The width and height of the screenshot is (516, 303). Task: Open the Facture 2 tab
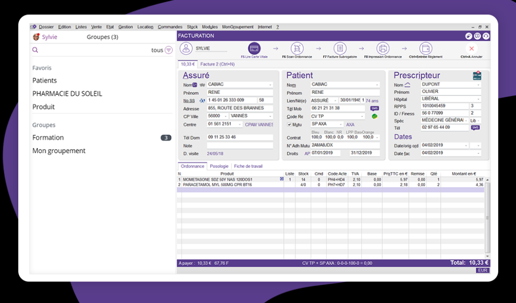[x=217, y=64]
